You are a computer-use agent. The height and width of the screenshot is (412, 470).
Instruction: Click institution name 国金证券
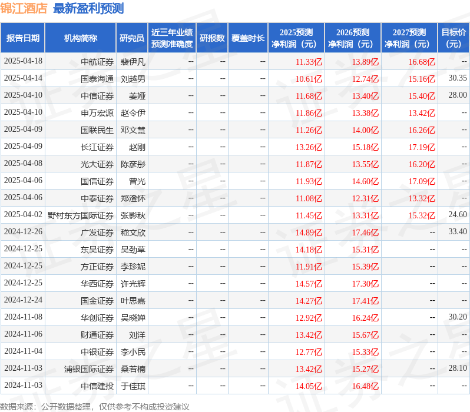(x=97, y=301)
